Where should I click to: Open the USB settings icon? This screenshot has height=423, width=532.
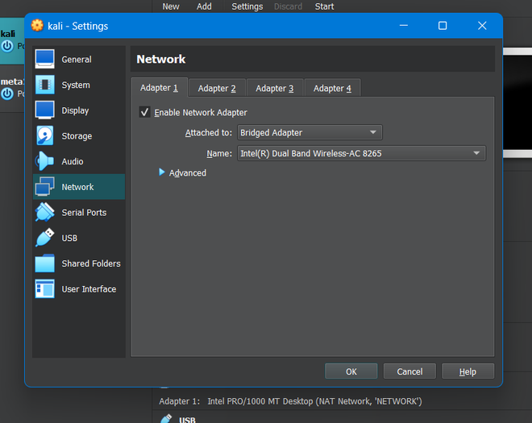click(45, 238)
